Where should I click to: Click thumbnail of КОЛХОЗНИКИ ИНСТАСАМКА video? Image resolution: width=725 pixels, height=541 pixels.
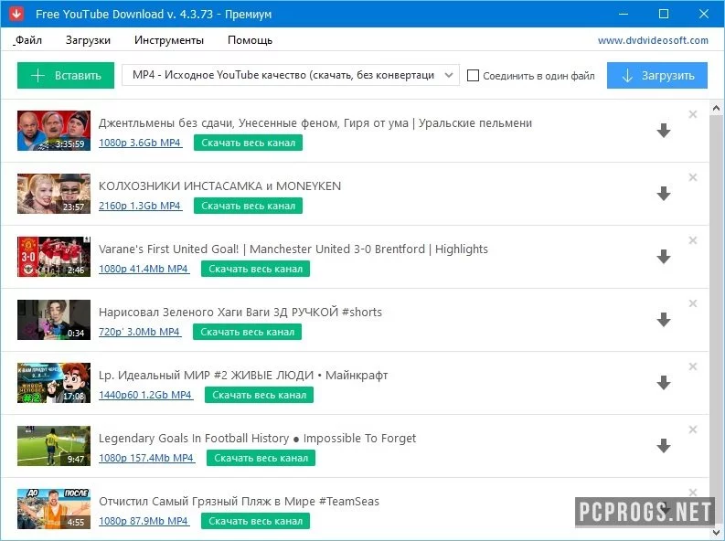[54, 194]
